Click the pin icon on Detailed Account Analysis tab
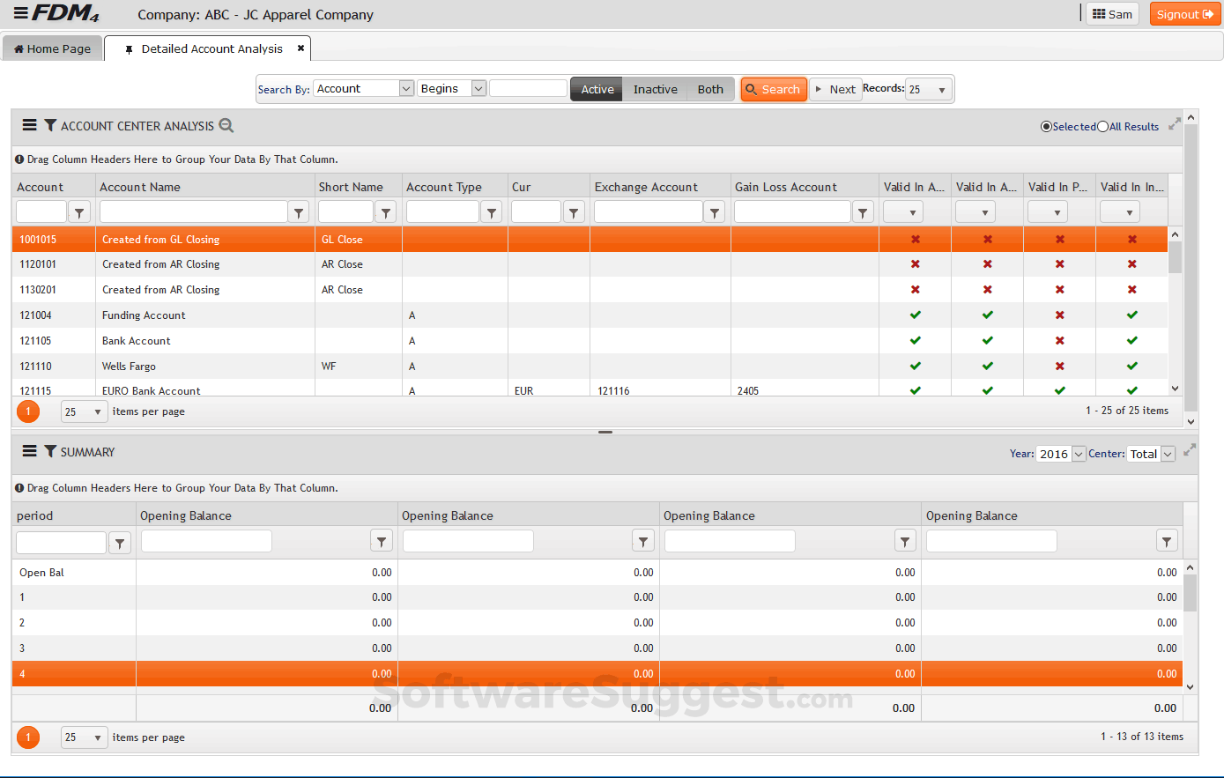Screen dimensions: 1224x778 pyautogui.click(x=130, y=48)
